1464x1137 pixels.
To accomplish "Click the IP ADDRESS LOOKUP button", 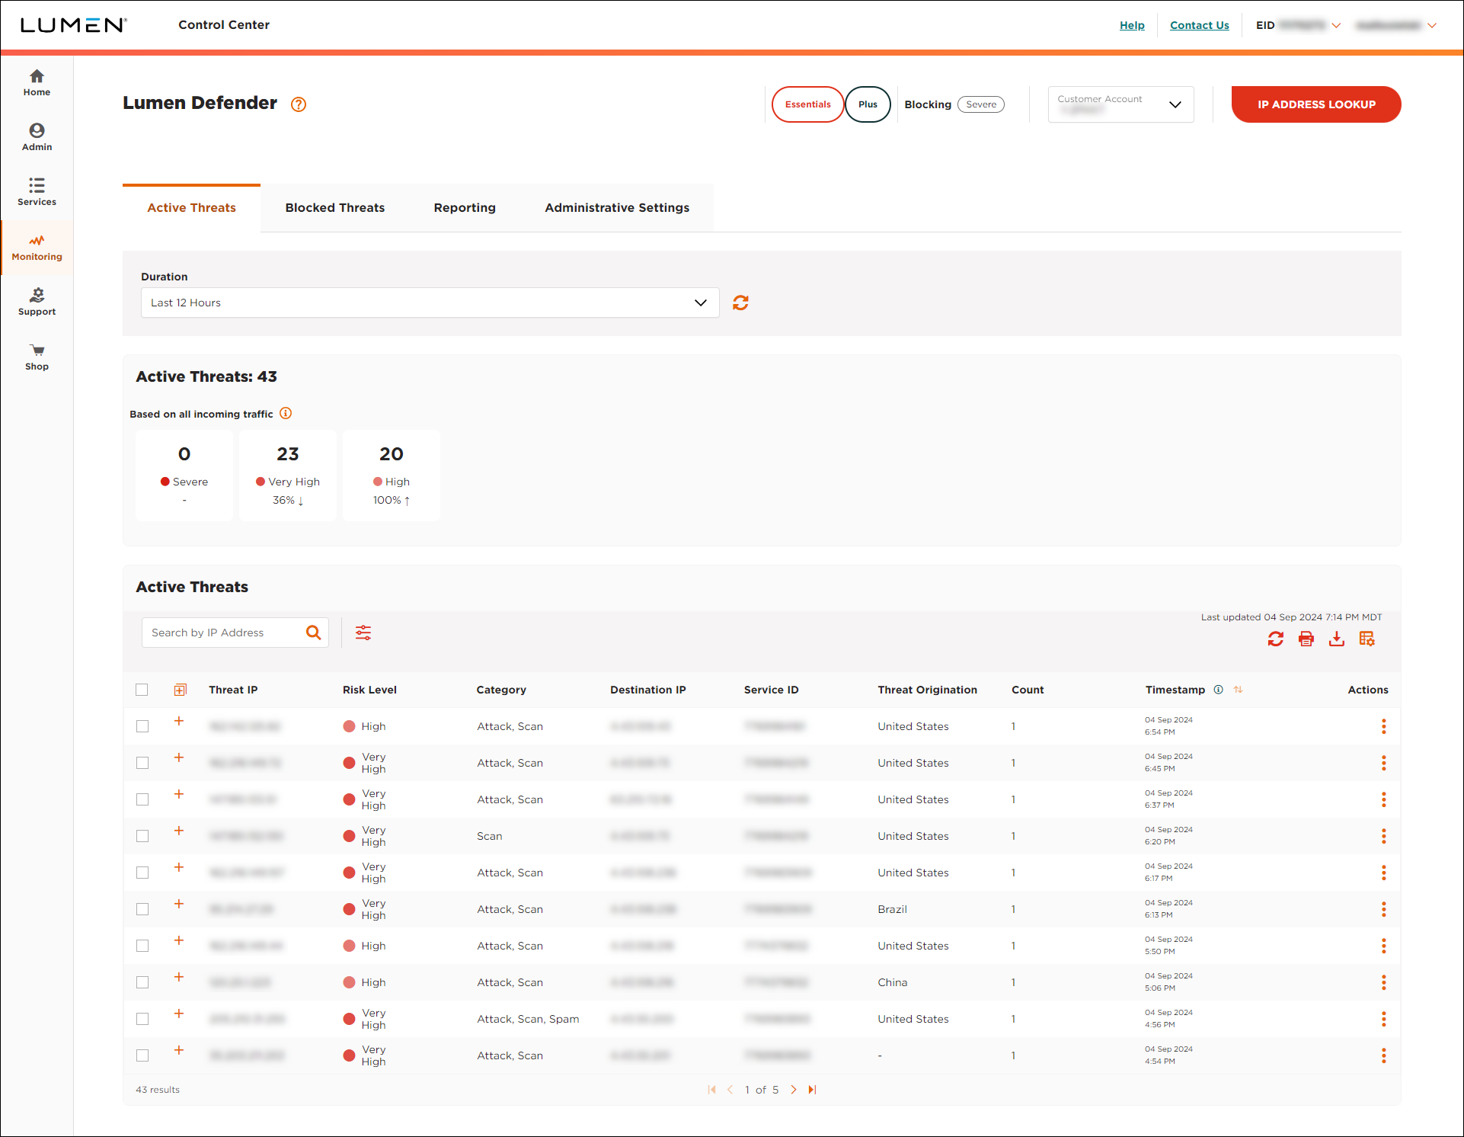I will (x=1316, y=104).
